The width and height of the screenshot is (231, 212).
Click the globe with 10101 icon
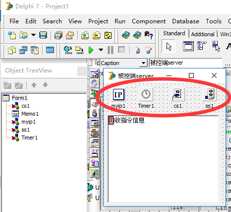pyautogui.click(x=68, y=50)
